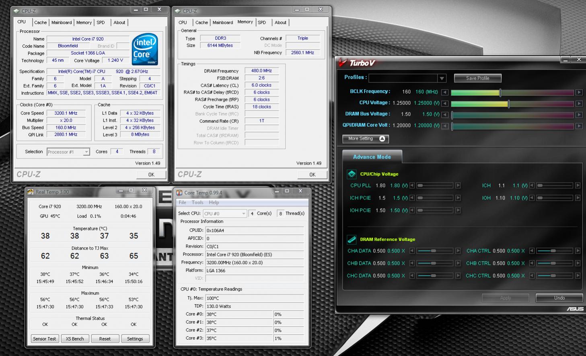Increase ICH PCIE voltage with right arrow
The height and width of the screenshot is (356, 586).
tap(458, 198)
